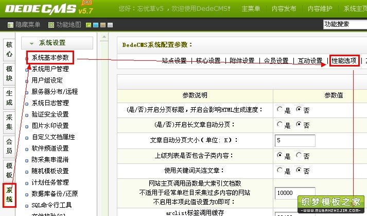Click the 参数说明 column header
Screen dimensions: 367x216
(x=195, y=95)
